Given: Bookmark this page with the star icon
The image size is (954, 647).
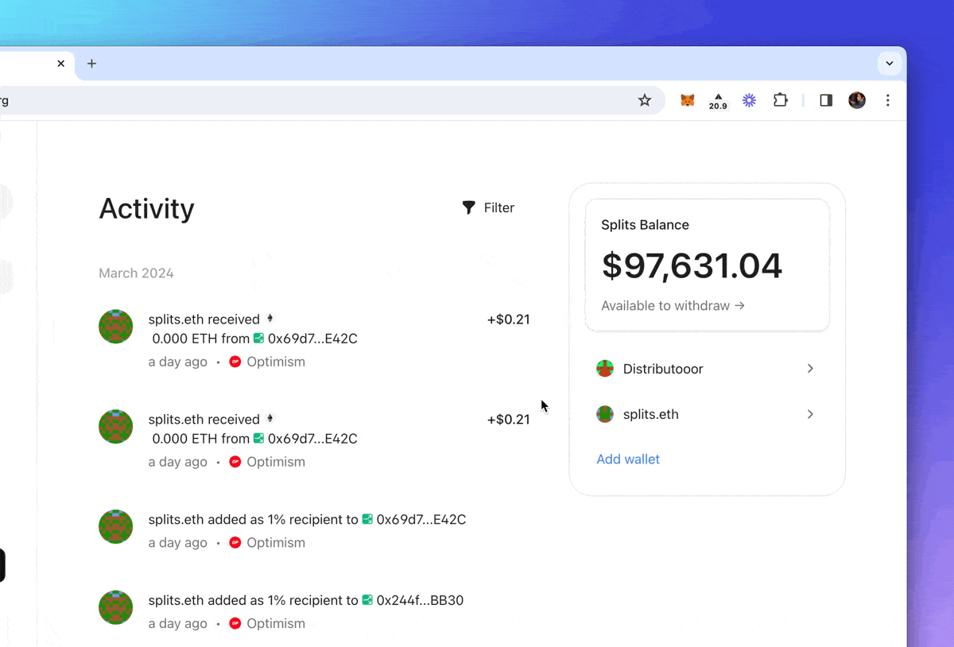Looking at the screenshot, I should [645, 100].
